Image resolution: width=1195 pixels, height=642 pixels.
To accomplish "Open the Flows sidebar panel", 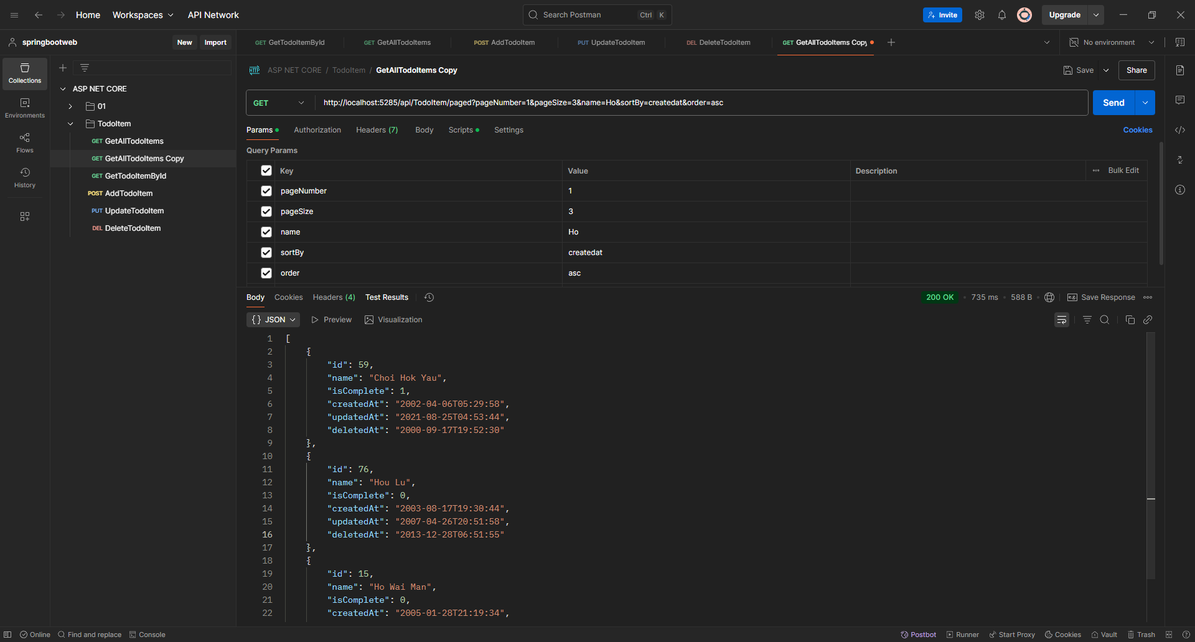I will point(25,142).
